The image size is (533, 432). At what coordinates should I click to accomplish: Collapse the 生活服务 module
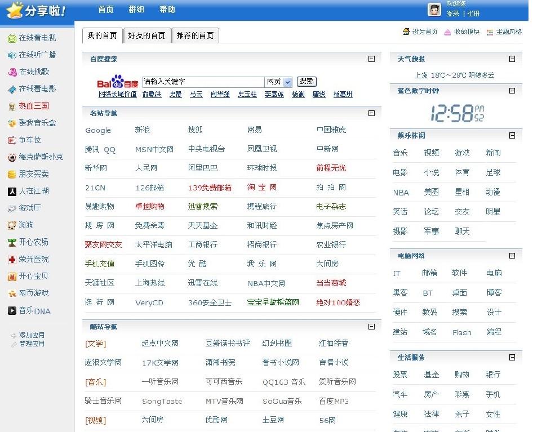coord(512,357)
